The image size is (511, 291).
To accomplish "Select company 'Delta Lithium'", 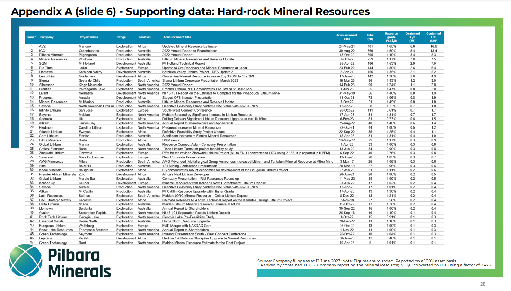I will (49, 204).
